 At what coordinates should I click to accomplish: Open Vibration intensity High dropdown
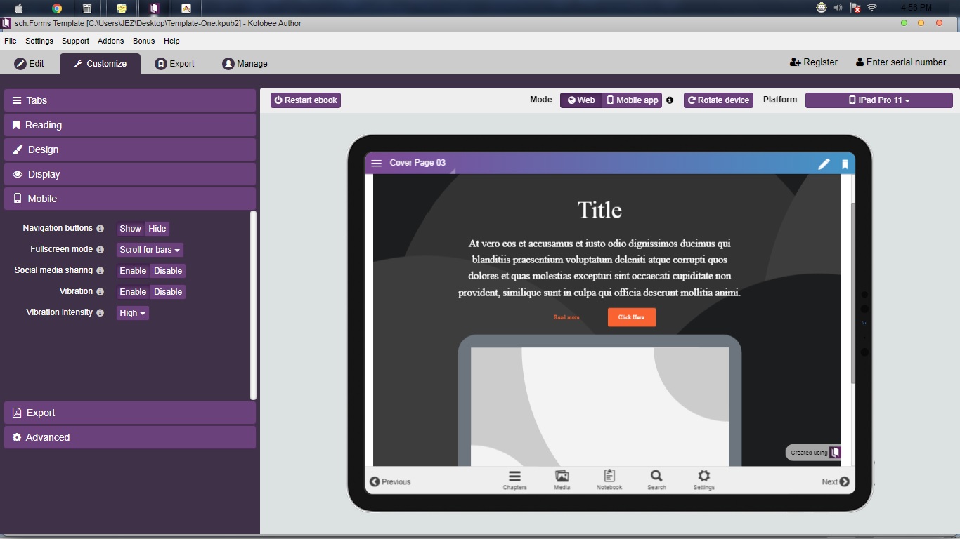133,313
